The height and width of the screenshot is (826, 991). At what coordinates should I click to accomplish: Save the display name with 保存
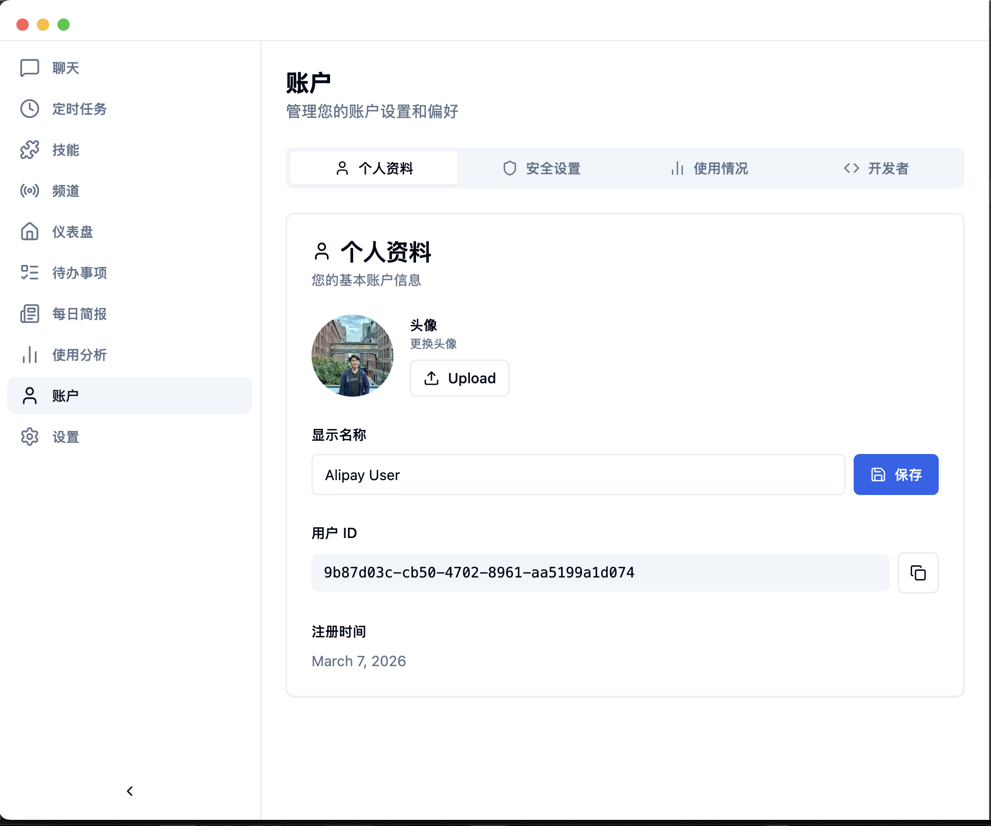tap(896, 474)
